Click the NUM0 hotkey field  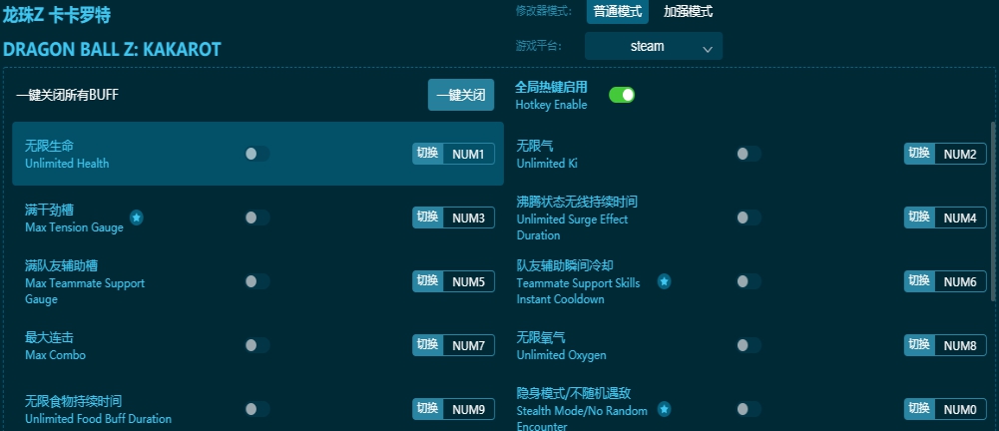(x=960, y=409)
